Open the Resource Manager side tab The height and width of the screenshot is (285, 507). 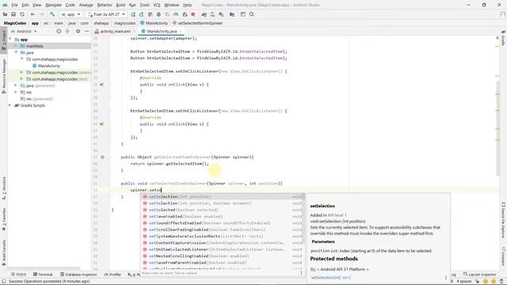point(3,76)
